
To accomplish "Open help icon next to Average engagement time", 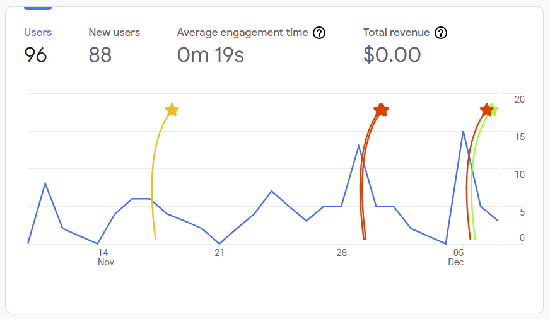I will (319, 33).
